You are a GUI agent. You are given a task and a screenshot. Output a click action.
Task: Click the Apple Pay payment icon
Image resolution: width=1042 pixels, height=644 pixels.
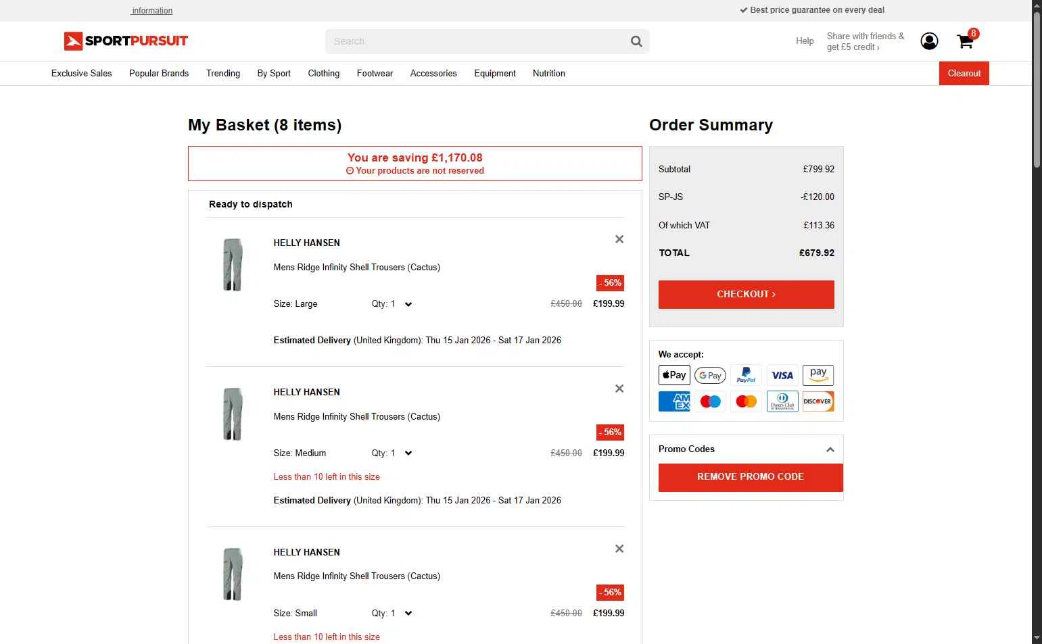(674, 375)
